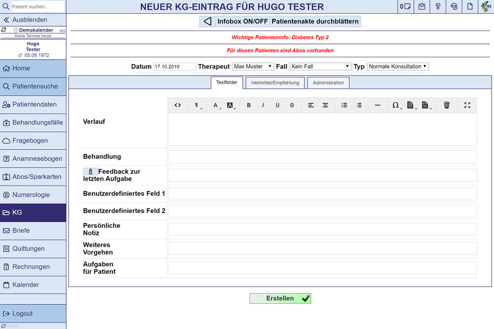Toggle italic formatting in editor
This screenshot has height=329, width=494.
click(x=263, y=105)
